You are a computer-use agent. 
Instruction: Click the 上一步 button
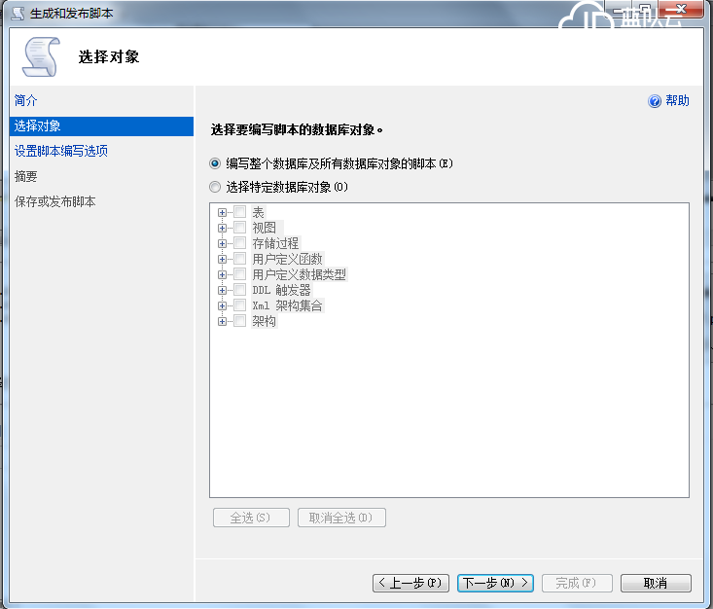click(x=410, y=583)
